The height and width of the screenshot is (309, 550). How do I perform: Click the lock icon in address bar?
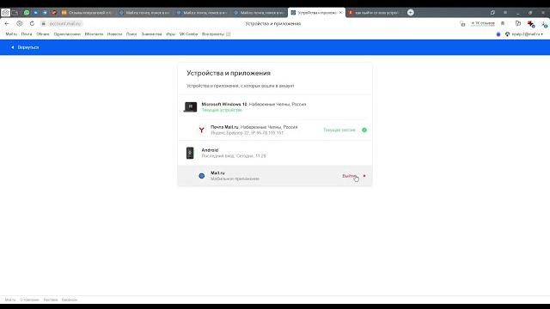(43, 23)
